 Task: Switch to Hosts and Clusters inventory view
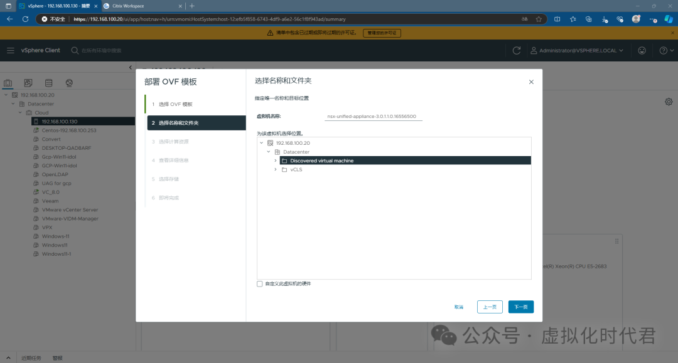8,83
